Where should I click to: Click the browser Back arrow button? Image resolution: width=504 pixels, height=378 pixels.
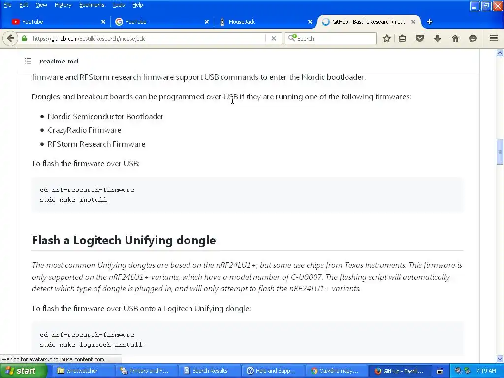[x=10, y=39]
